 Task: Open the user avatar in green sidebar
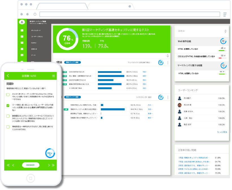[x=22, y=22]
